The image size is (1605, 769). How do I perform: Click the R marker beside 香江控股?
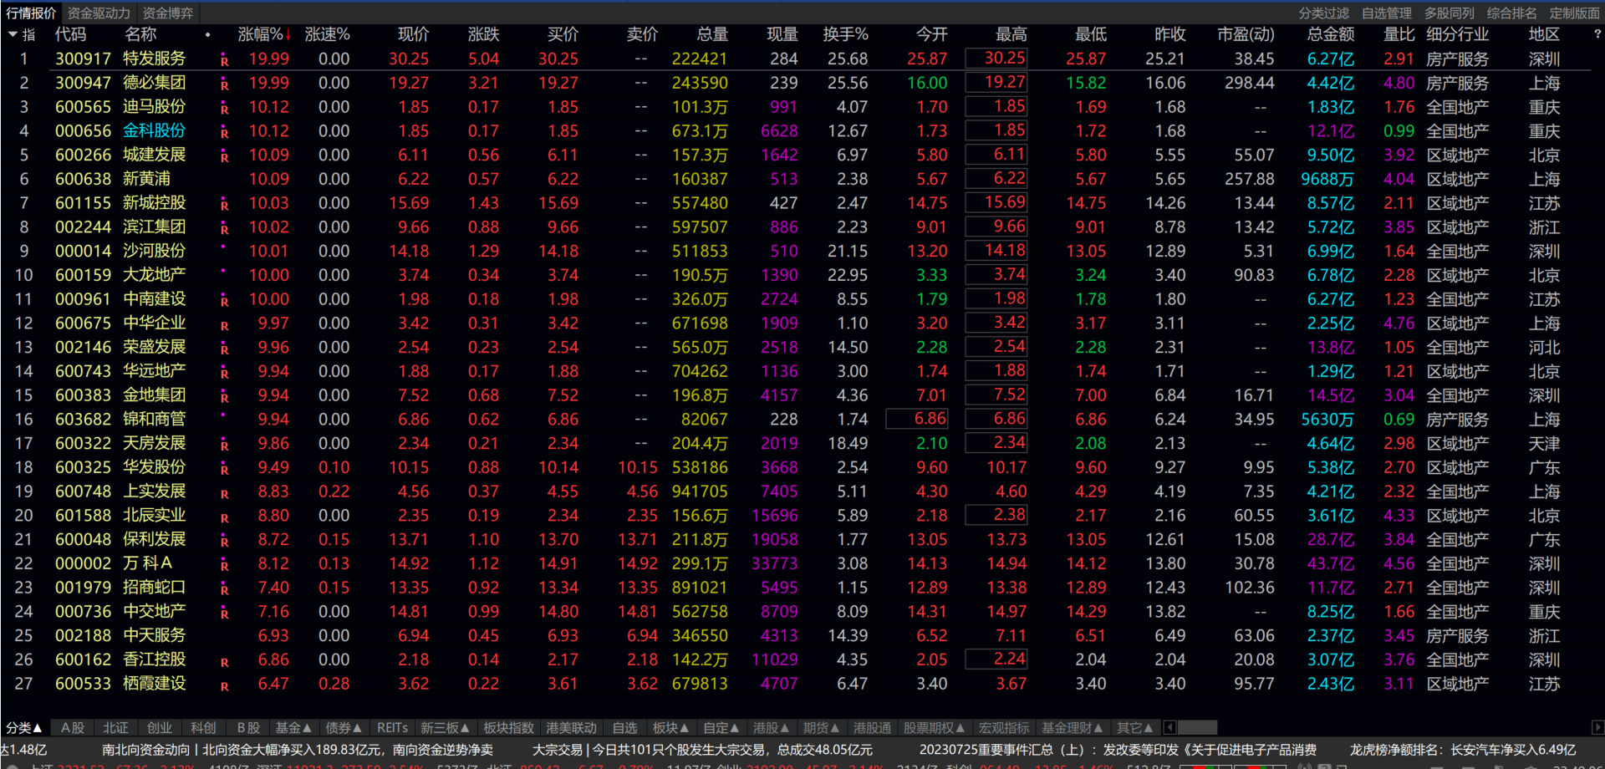coord(224,662)
